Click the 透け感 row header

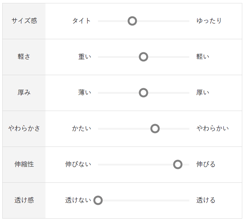(x=24, y=200)
